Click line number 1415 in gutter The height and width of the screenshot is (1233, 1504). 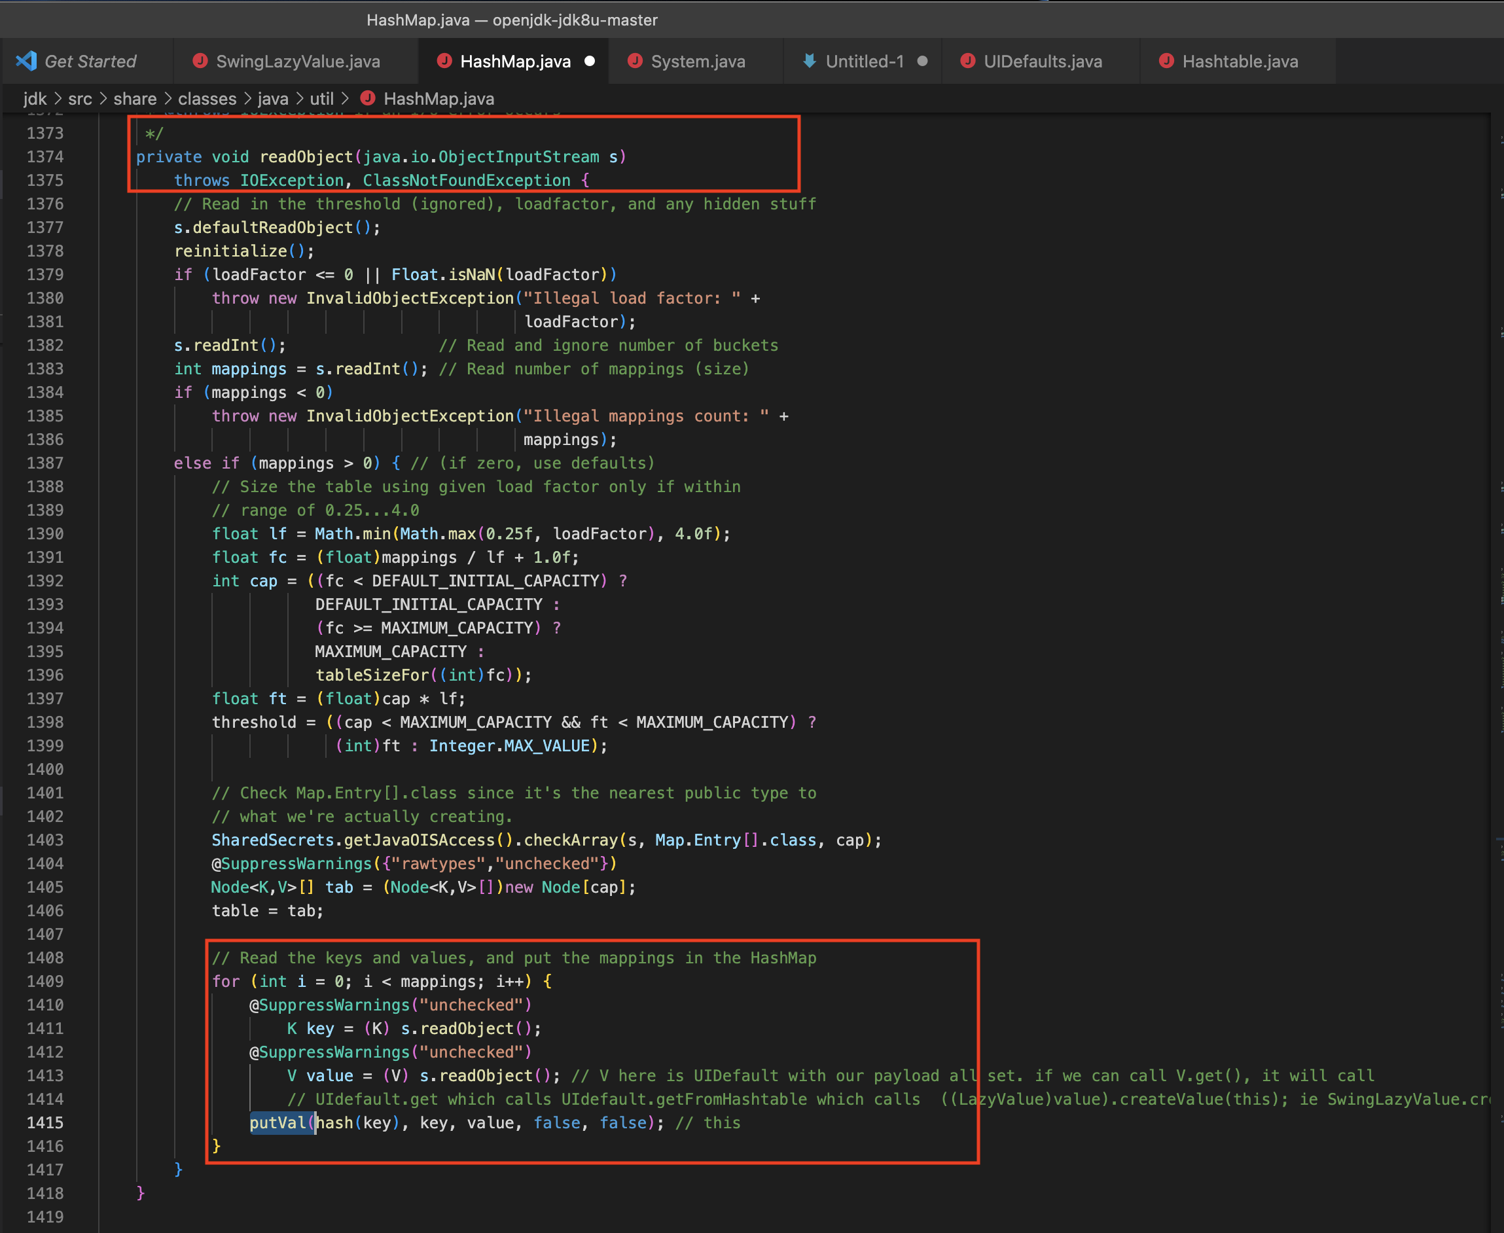pos(45,1123)
